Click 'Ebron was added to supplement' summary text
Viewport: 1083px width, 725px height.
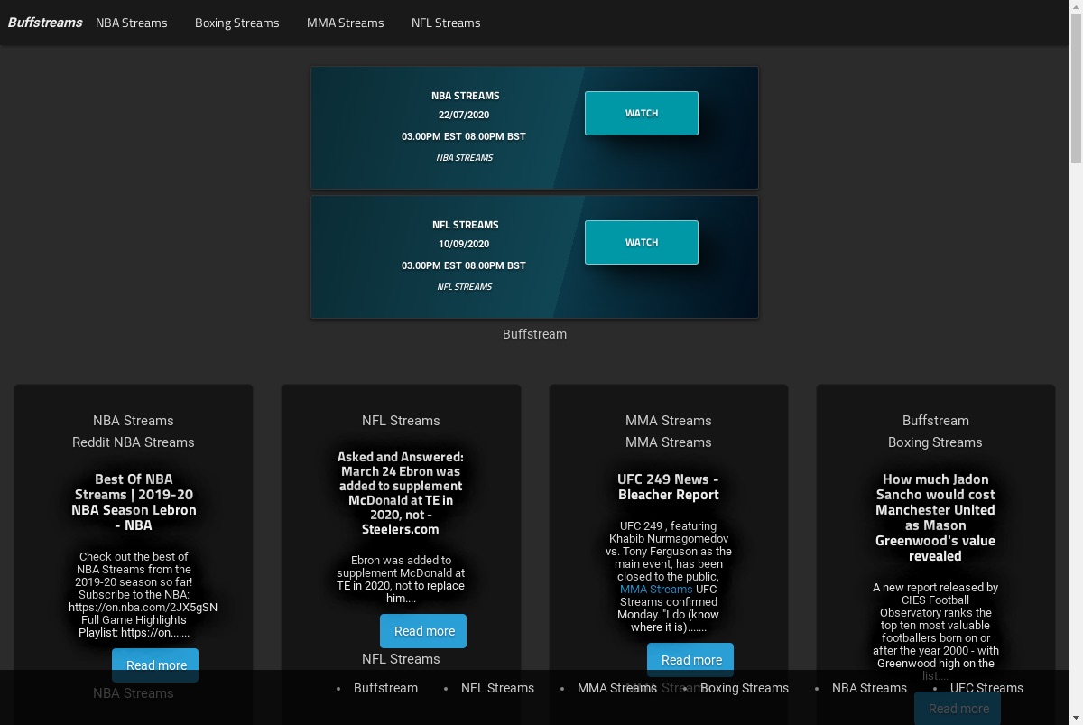(401, 579)
